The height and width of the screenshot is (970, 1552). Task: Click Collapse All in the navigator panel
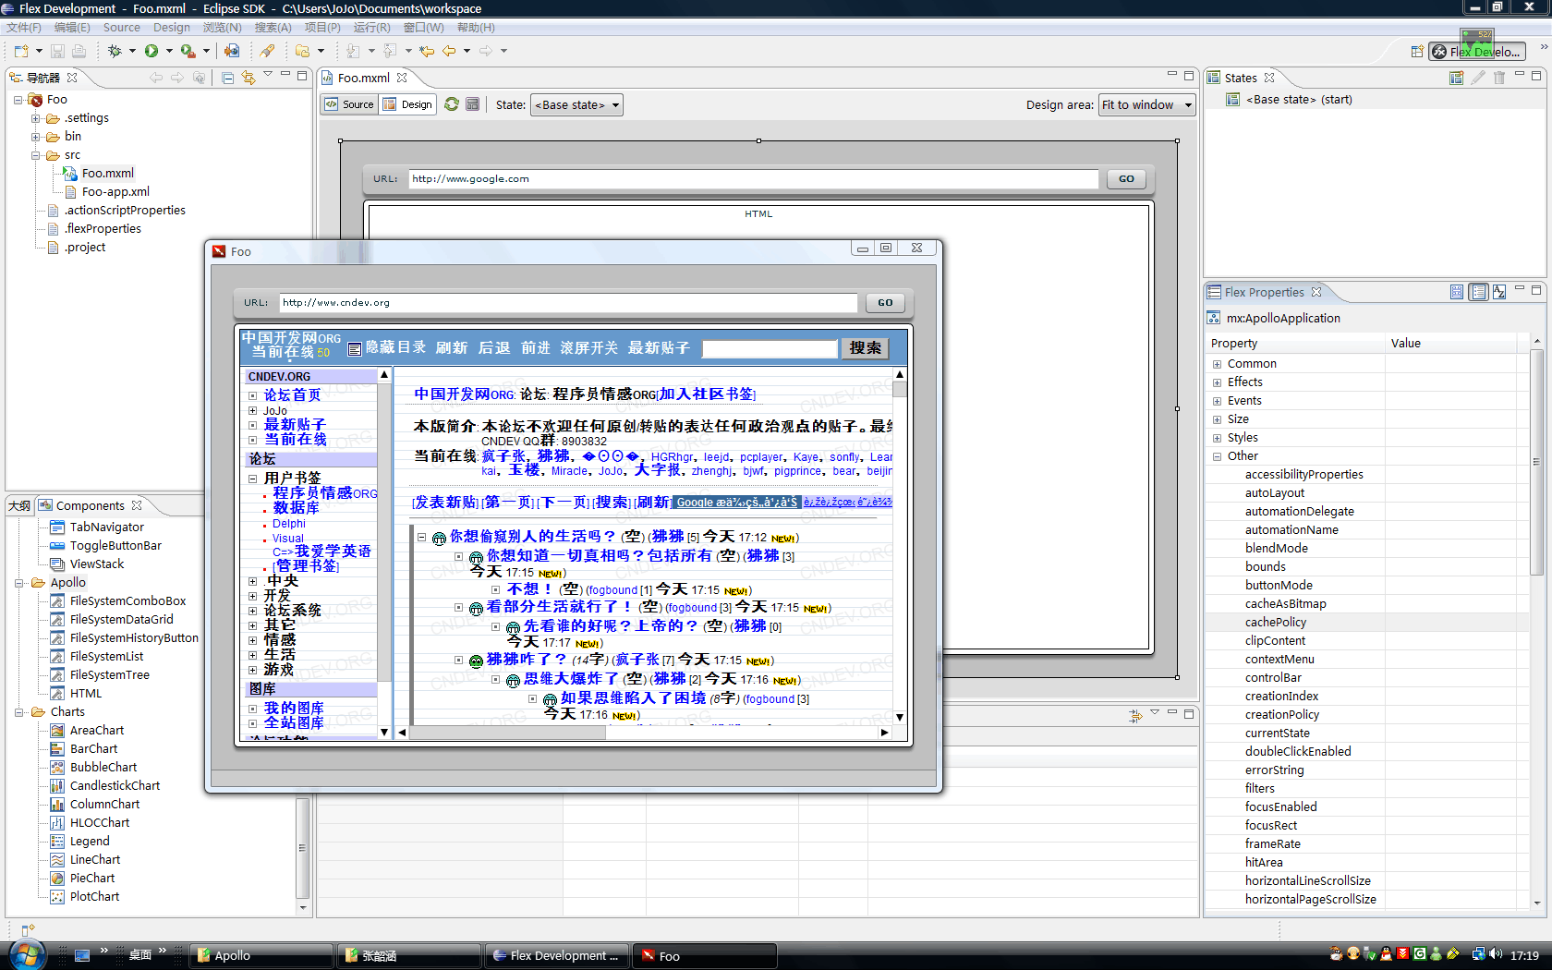(x=227, y=78)
